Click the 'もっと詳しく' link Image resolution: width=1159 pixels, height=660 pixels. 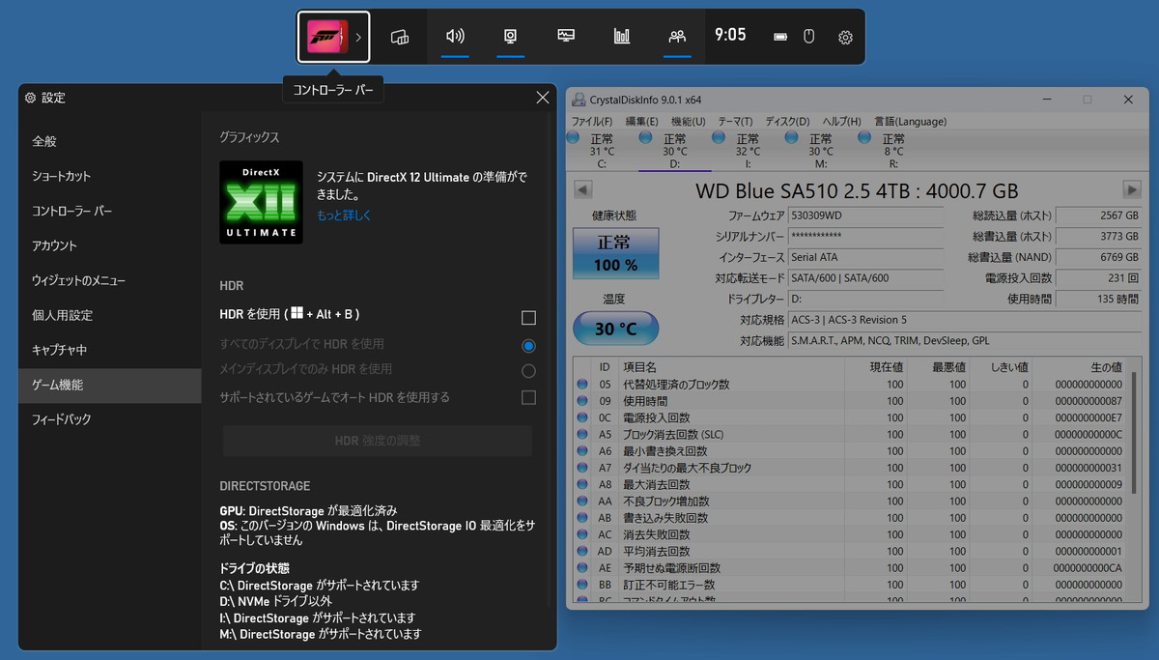point(344,215)
